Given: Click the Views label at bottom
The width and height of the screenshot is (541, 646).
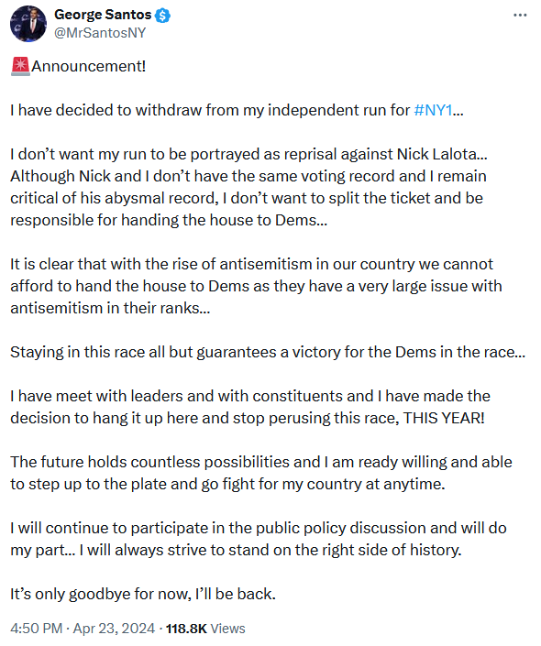Looking at the screenshot, I should (x=227, y=629).
